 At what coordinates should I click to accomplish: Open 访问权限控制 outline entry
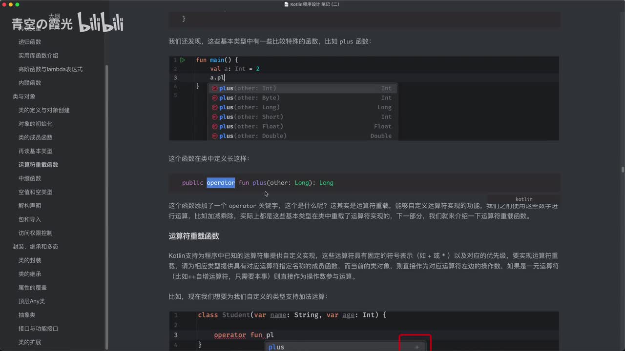(x=35, y=233)
